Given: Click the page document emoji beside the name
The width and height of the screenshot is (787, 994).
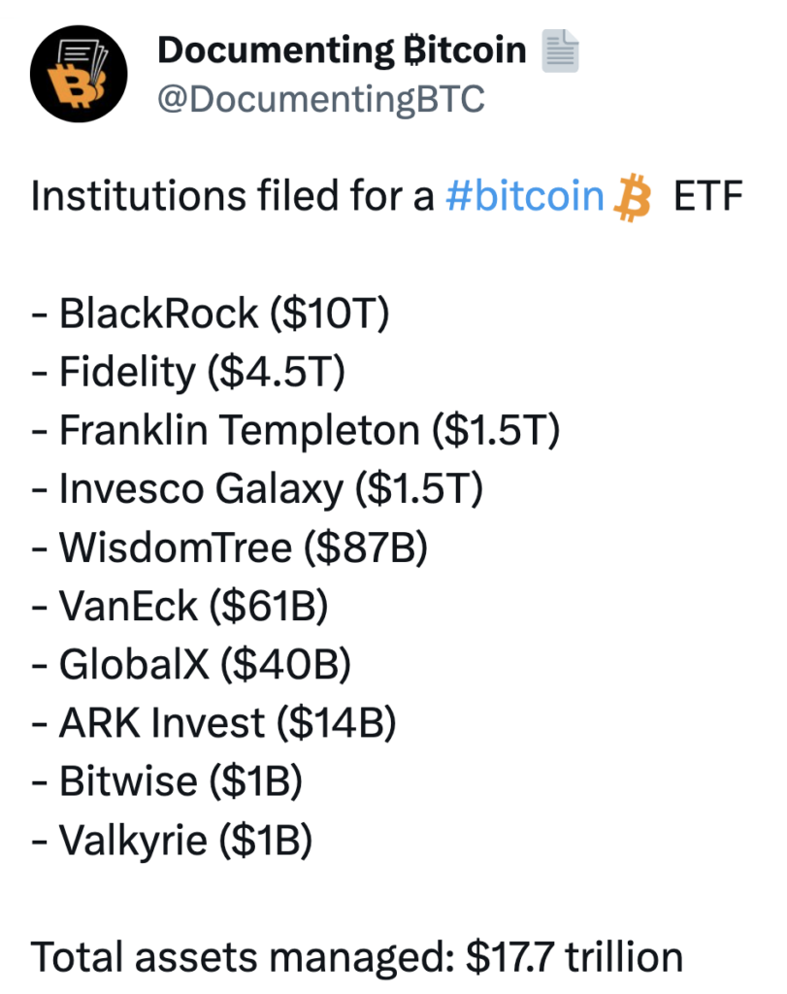Looking at the screenshot, I should point(560,50).
